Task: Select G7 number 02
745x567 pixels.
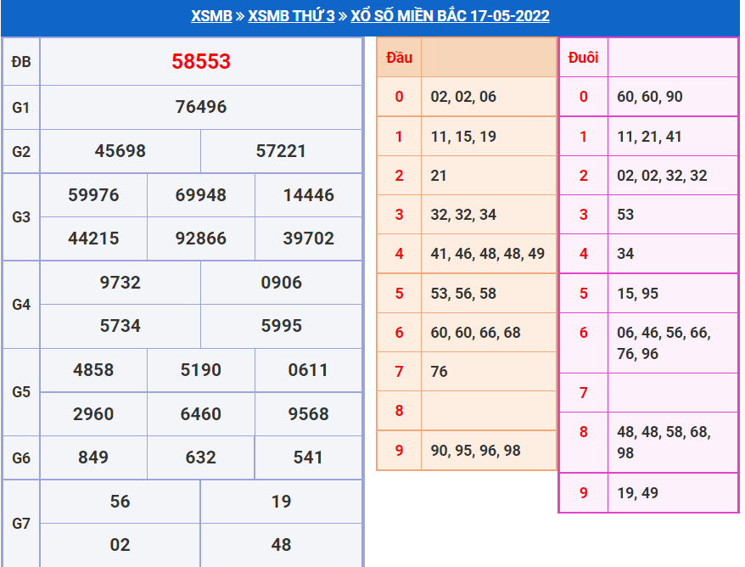Action: click(120, 545)
